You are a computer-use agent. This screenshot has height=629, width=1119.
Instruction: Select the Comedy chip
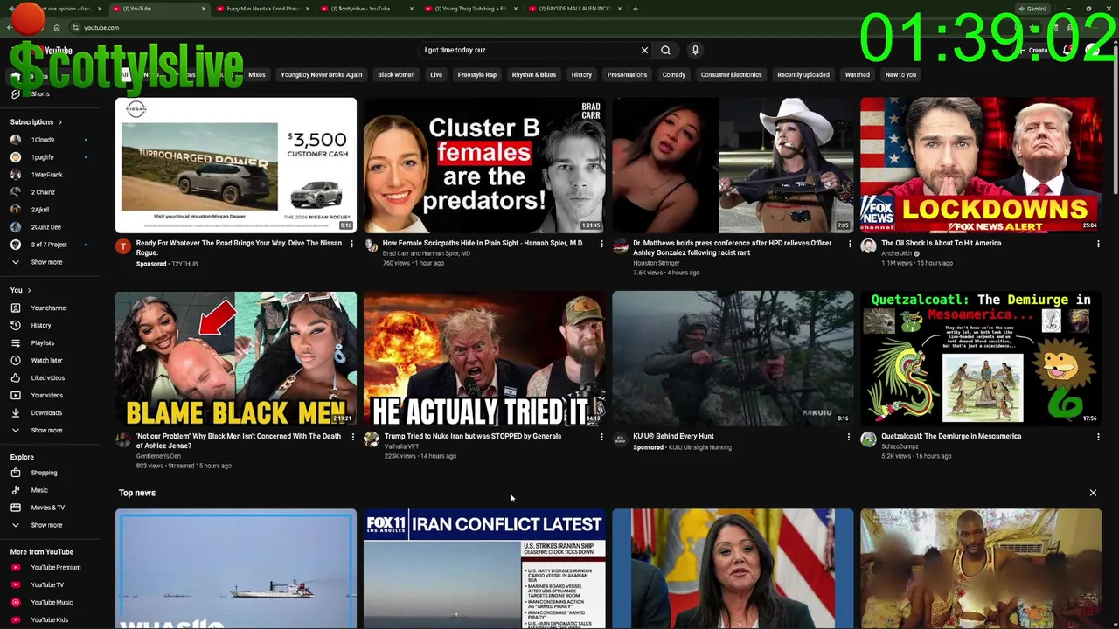pos(674,75)
